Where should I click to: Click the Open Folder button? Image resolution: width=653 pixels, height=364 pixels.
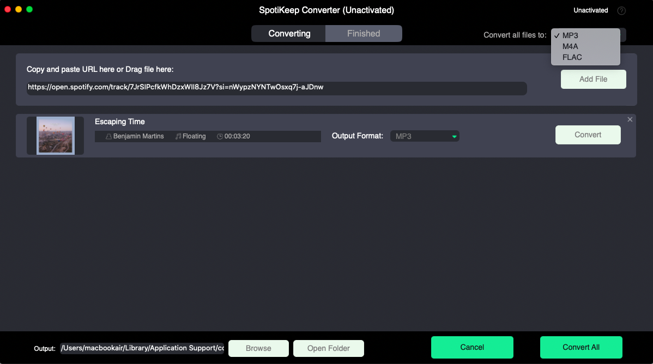click(328, 348)
